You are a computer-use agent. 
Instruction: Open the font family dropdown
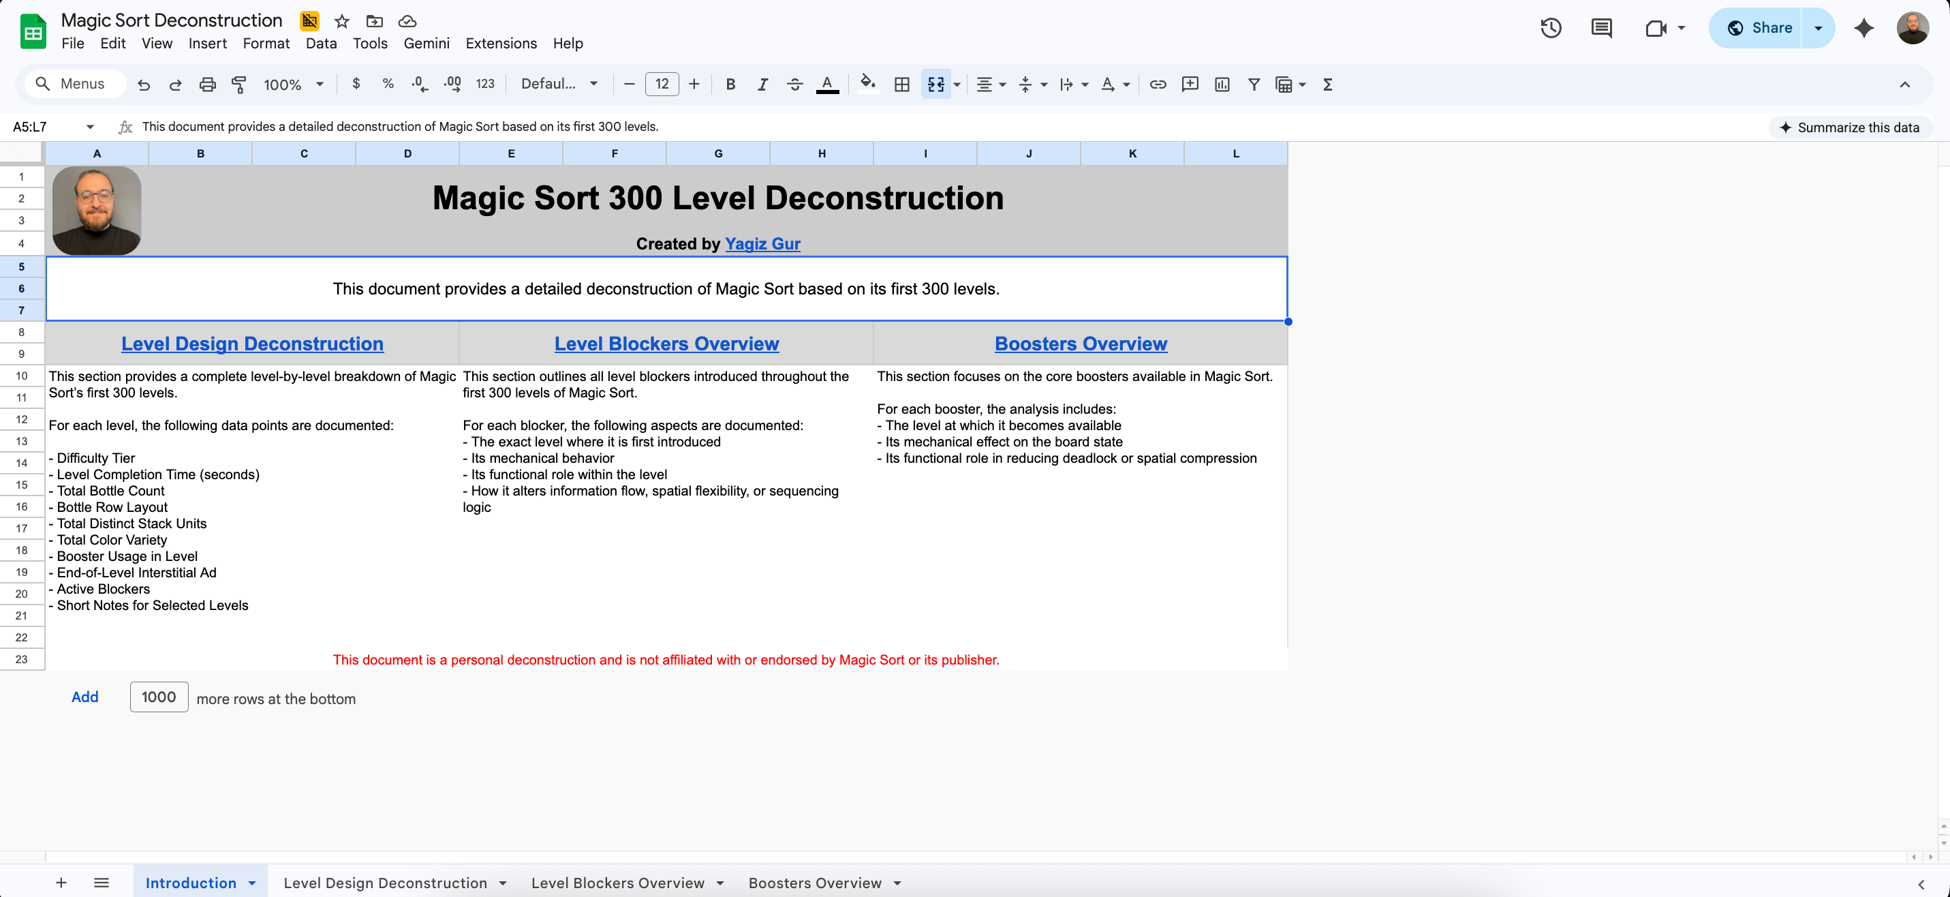tap(559, 84)
